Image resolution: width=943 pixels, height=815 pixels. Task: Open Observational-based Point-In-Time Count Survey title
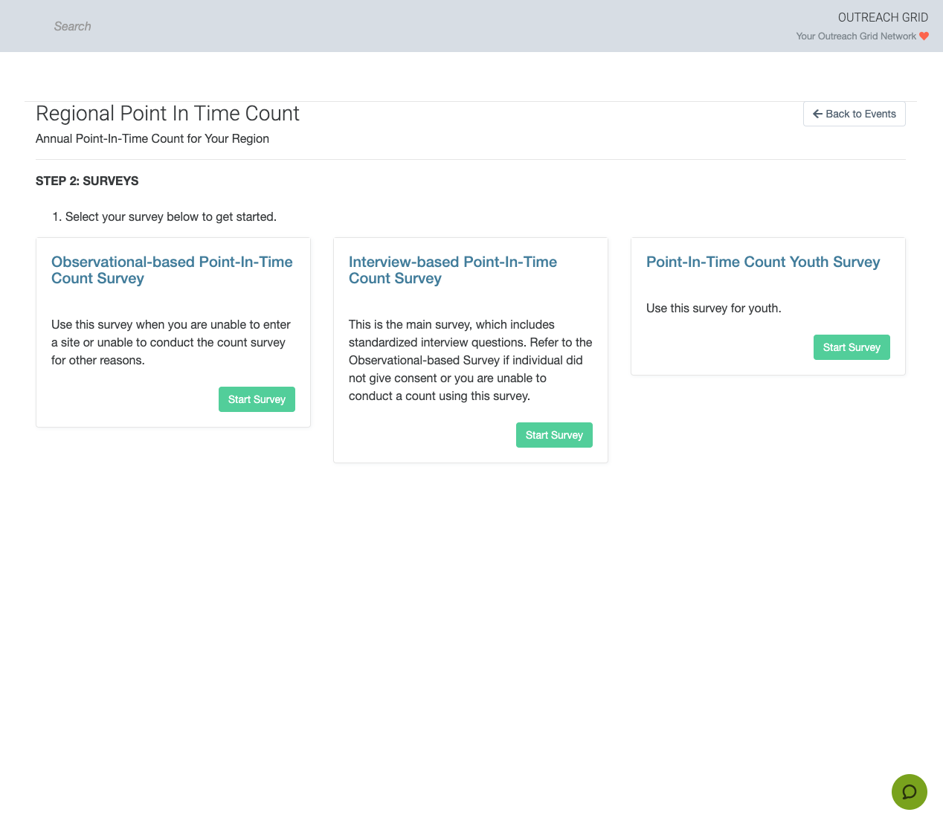pos(172,270)
